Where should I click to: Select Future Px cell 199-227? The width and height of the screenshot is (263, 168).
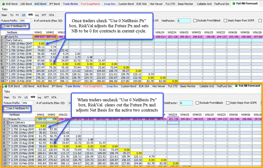pyautogui.click(x=39, y=37)
